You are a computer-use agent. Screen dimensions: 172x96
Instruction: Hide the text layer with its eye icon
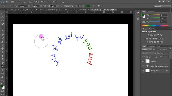(143, 66)
